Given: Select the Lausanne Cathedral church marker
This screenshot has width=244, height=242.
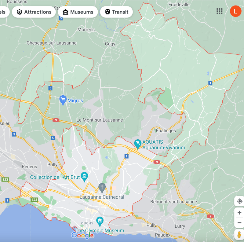Looking at the screenshot, I should [102, 187].
